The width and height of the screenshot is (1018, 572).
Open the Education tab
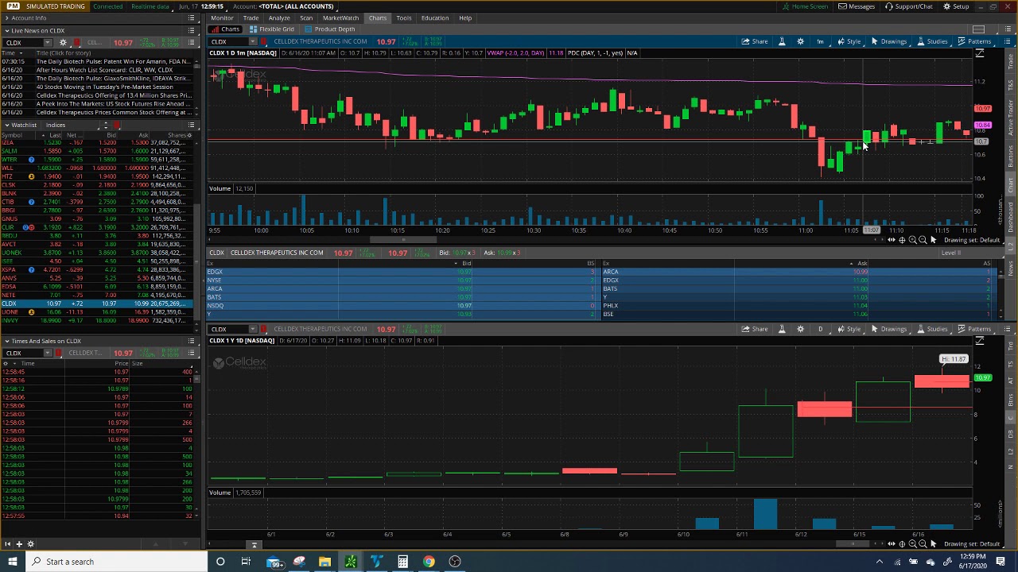(x=434, y=17)
